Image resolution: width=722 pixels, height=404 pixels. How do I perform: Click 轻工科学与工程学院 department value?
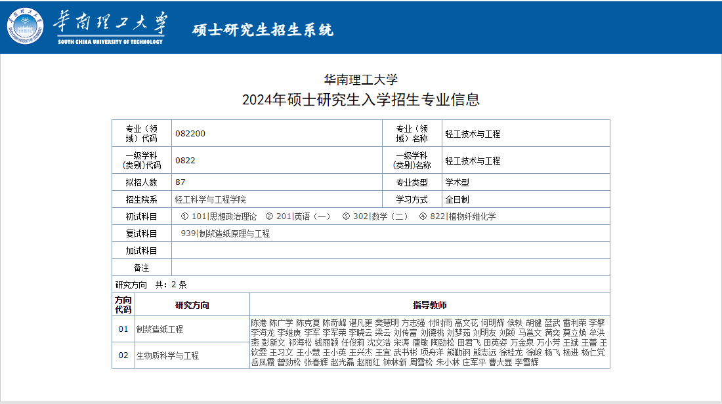click(x=211, y=199)
